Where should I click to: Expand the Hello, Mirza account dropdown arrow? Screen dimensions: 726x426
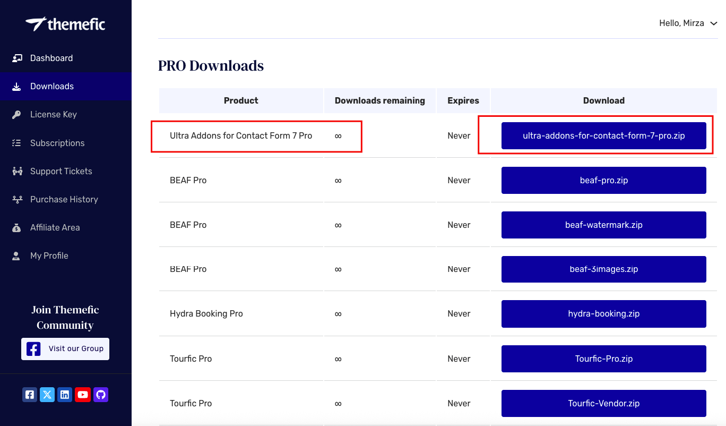pos(714,23)
